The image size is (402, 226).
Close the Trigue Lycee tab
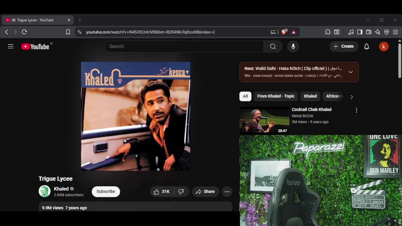click(69, 20)
